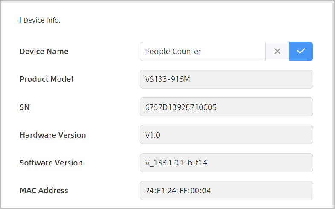Click the SN label
The height and width of the screenshot is (209, 335).
pos(25,107)
